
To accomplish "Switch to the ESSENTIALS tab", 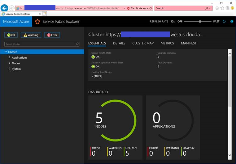I will point(97,43).
